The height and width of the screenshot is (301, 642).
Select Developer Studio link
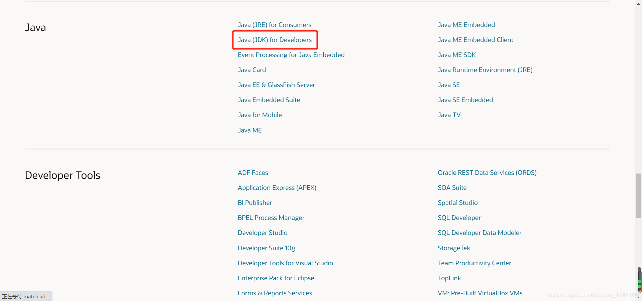point(262,233)
